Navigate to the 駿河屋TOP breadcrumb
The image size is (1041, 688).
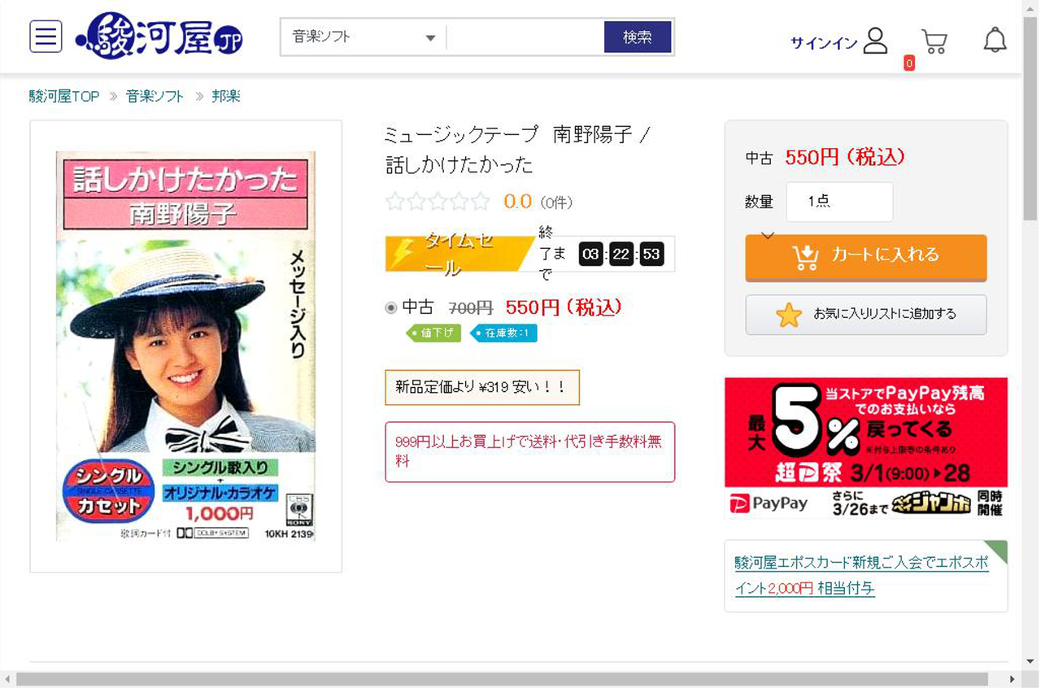click(63, 95)
